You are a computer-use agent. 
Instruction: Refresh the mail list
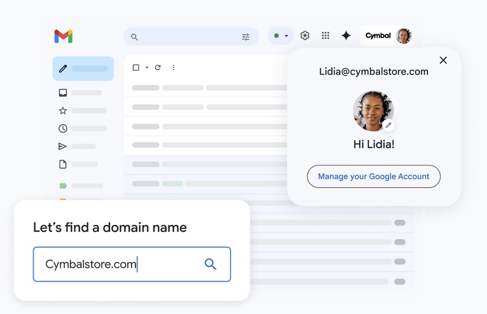(158, 67)
